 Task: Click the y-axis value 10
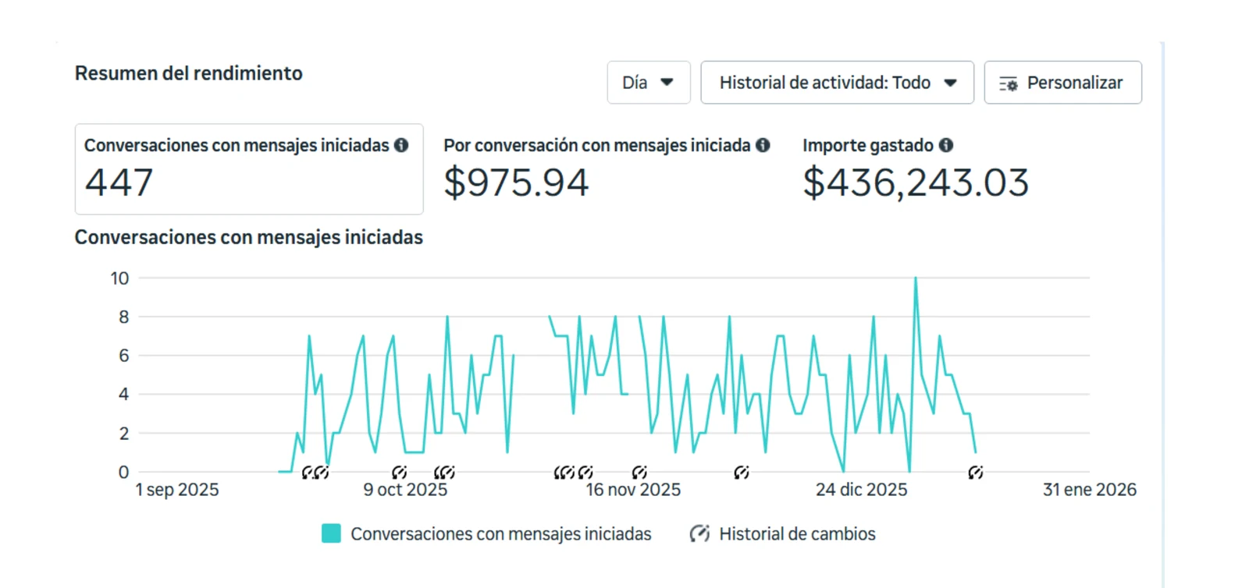(x=119, y=278)
